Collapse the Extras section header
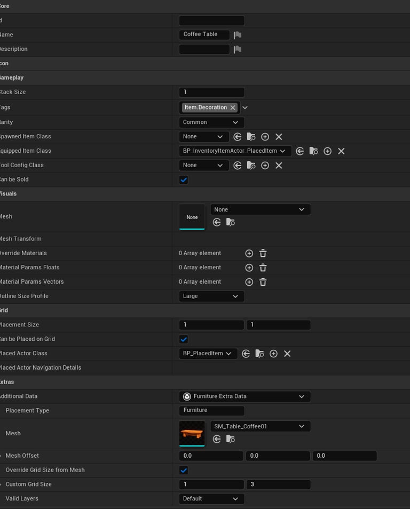The width and height of the screenshot is (410, 509). 205,382
